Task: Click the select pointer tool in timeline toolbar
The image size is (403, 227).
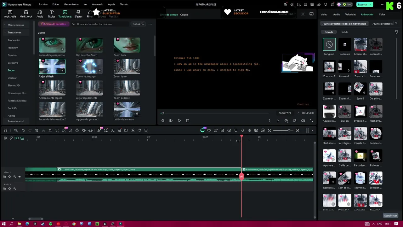Action: (x=15, y=130)
